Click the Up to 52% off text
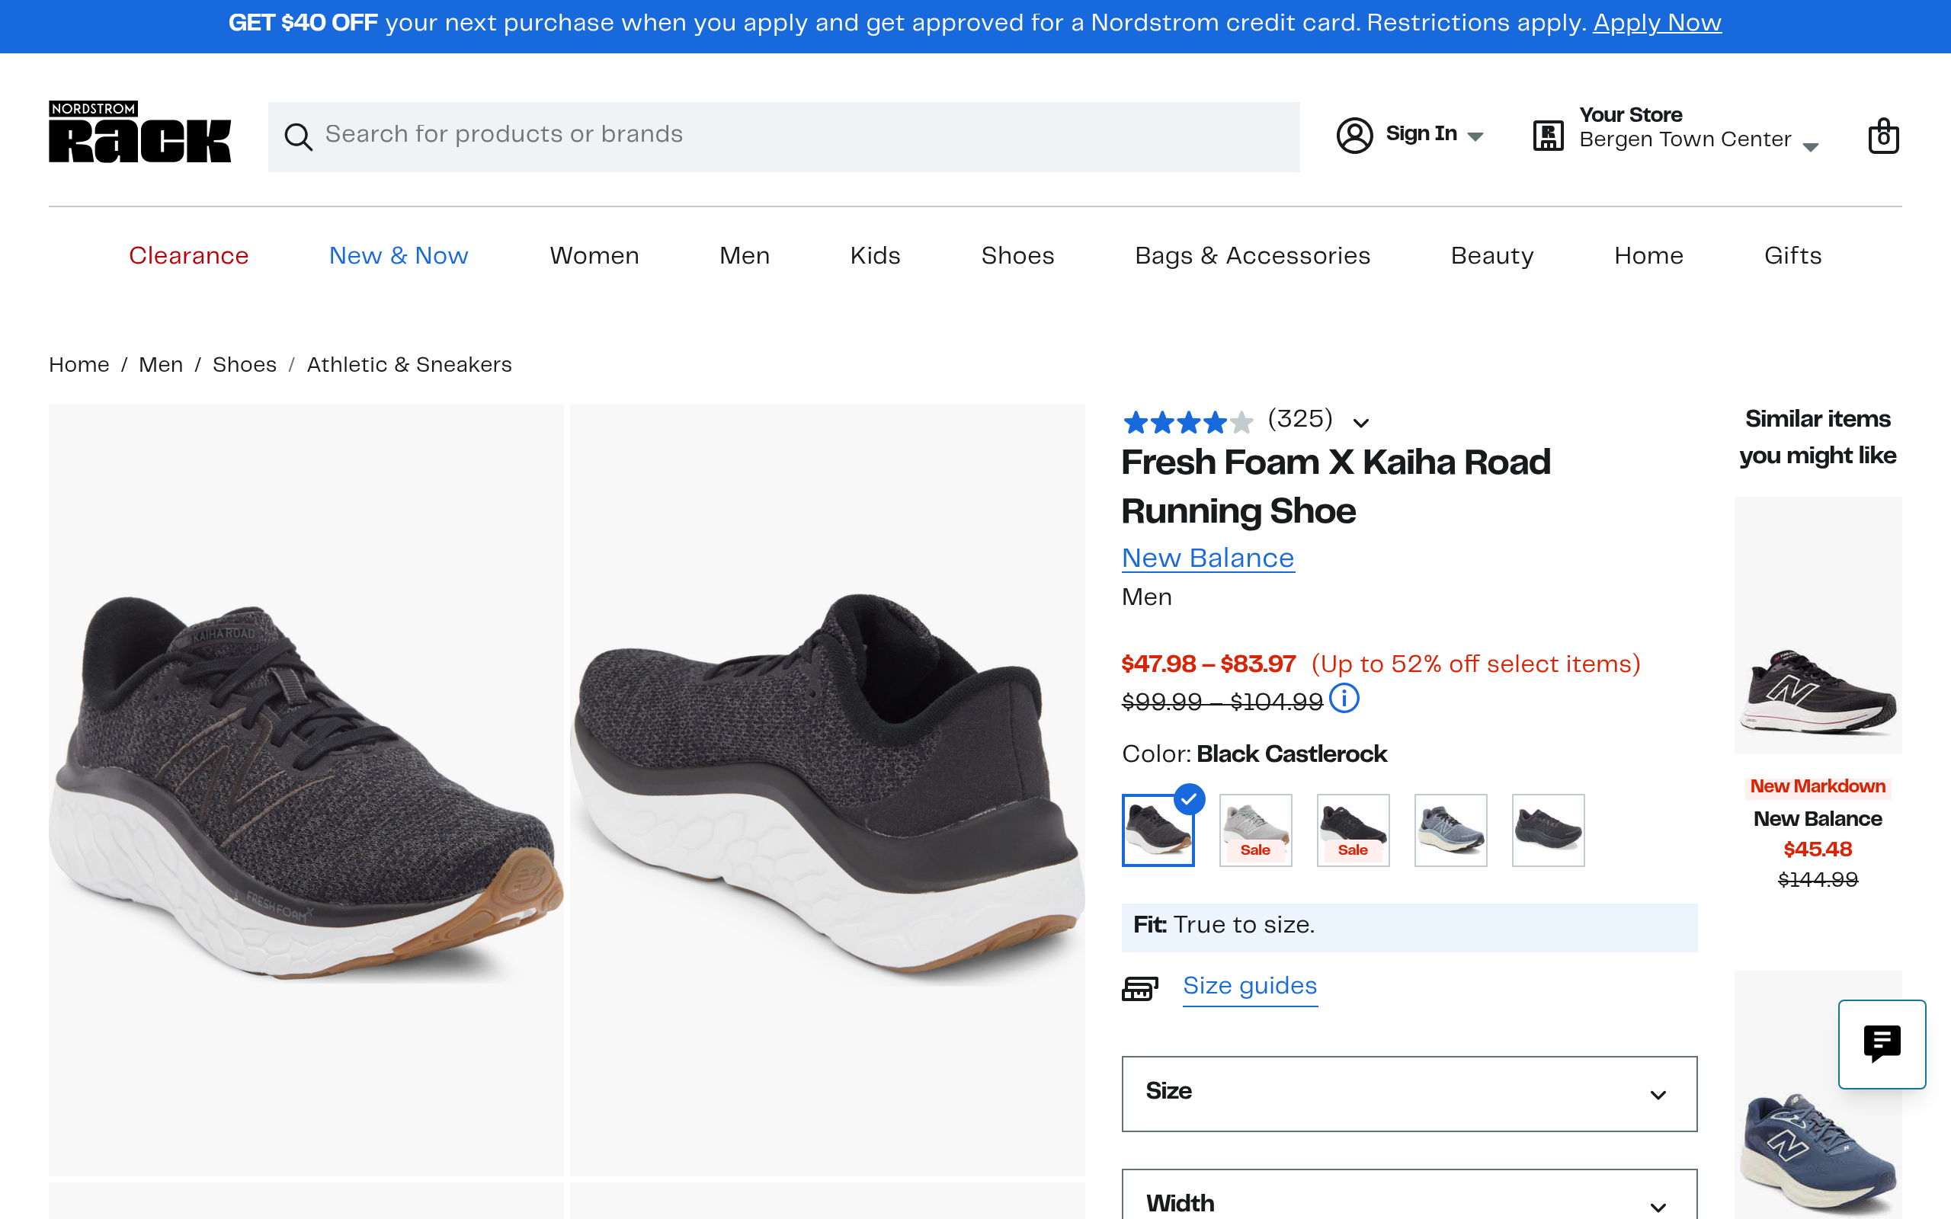This screenshot has width=1951, height=1219. pos(1475,664)
